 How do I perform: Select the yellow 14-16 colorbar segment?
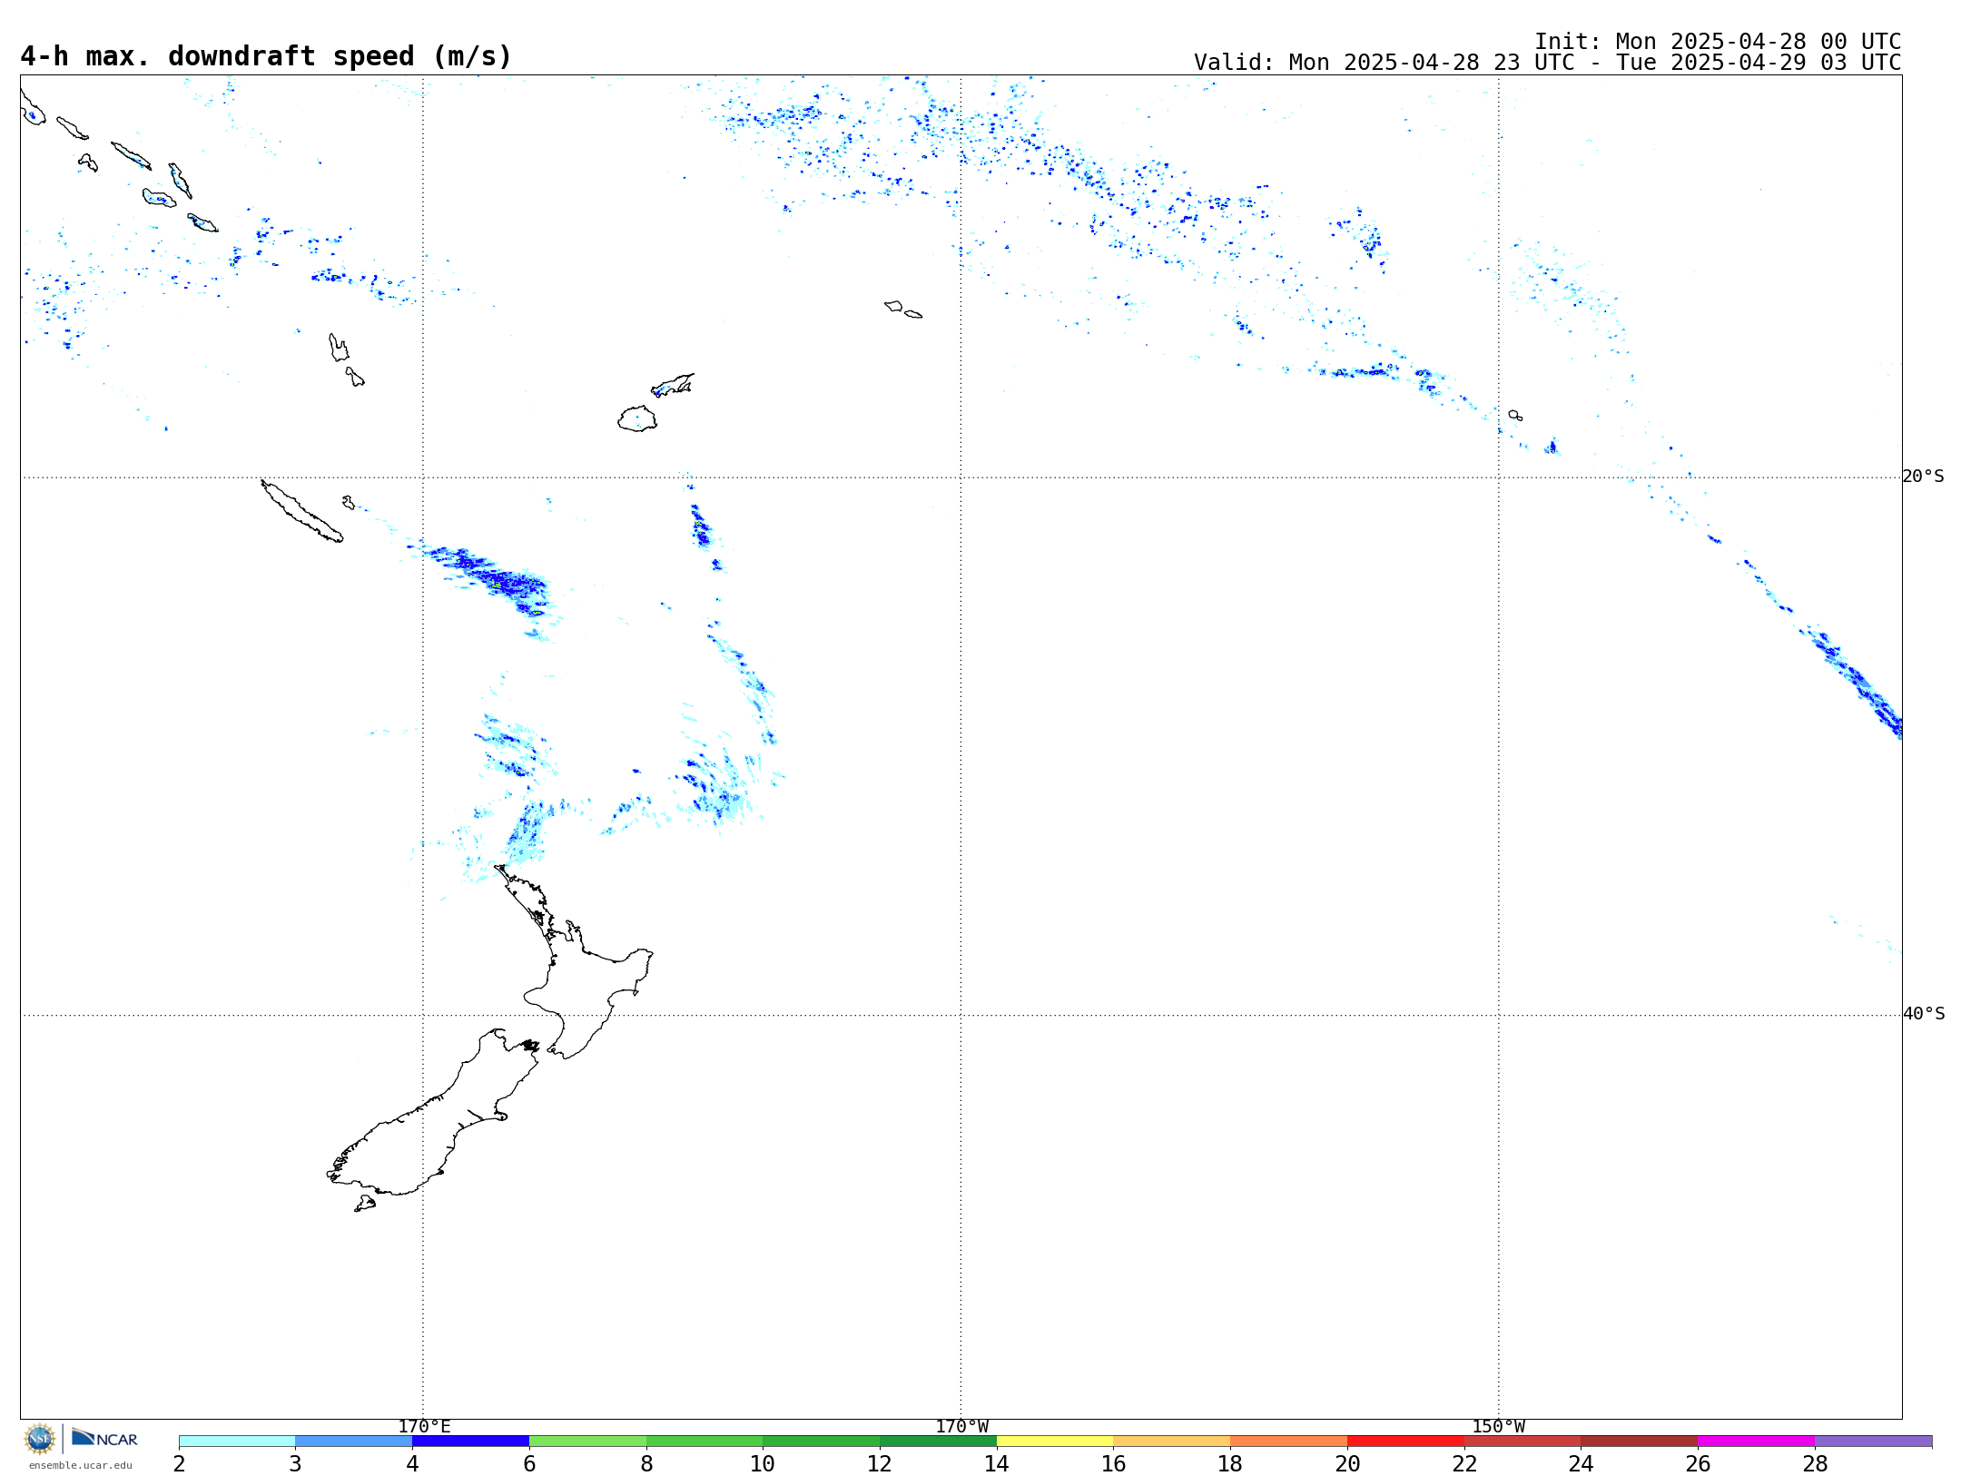coord(1055,1442)
